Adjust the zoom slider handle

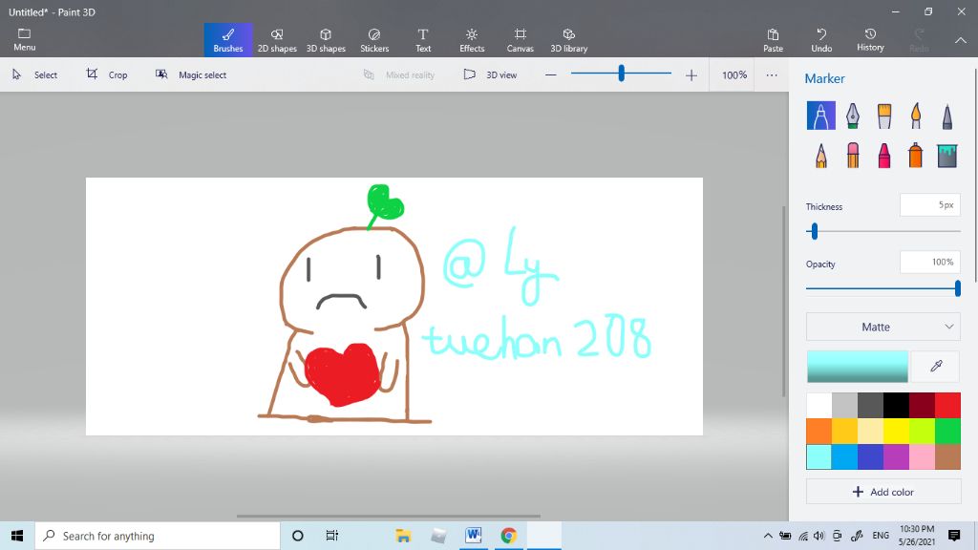coord(621,74)
